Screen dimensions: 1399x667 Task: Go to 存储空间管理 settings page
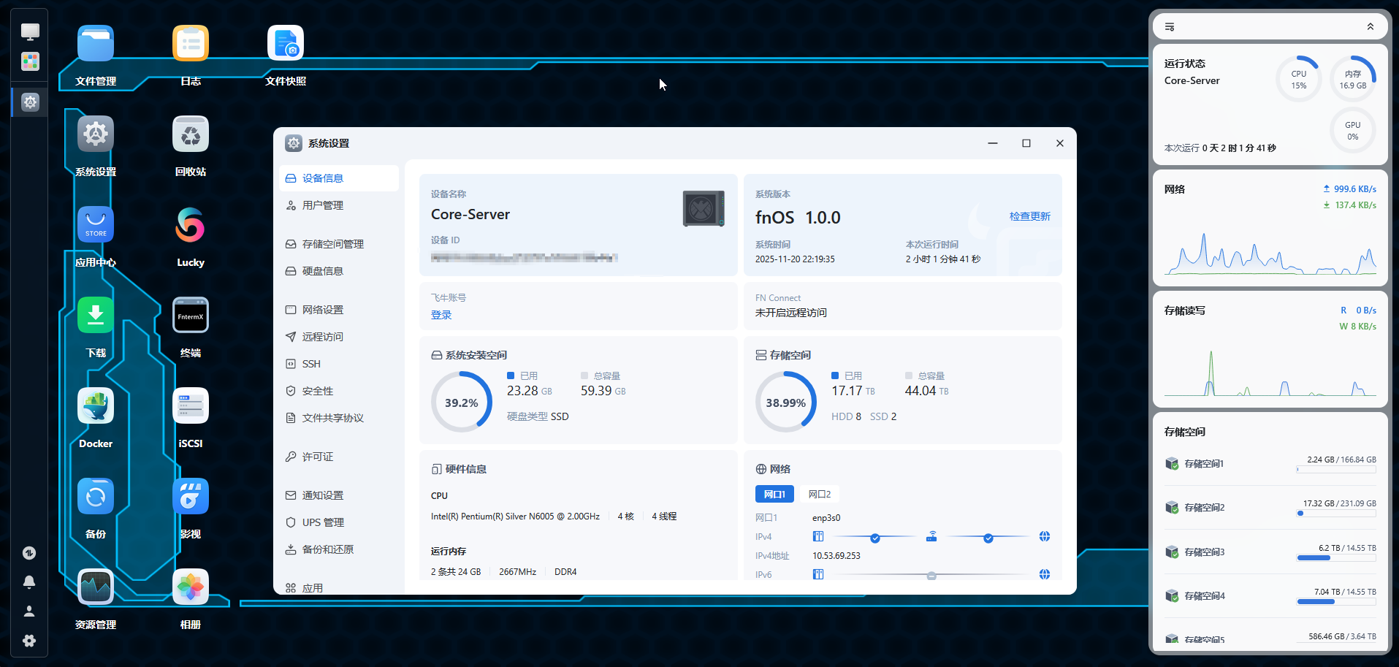(339, 244)
